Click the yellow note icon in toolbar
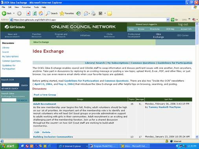Image resolution: width=199 pixels, height=149 pixels. tap(109, 13)
